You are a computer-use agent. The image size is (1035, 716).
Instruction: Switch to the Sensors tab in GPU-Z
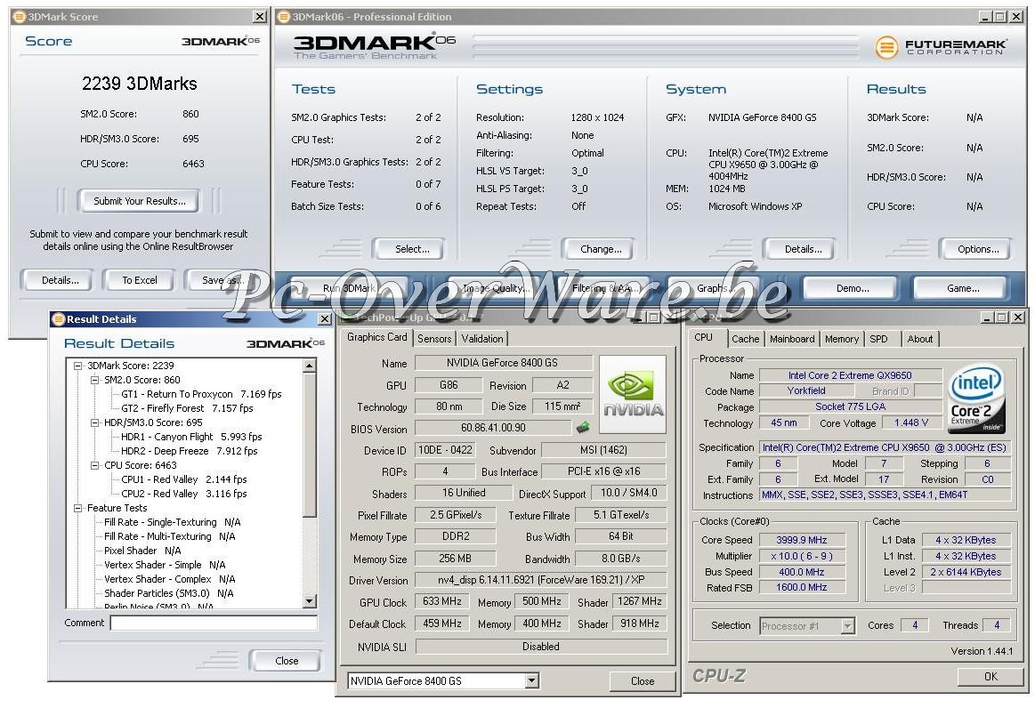434,339
